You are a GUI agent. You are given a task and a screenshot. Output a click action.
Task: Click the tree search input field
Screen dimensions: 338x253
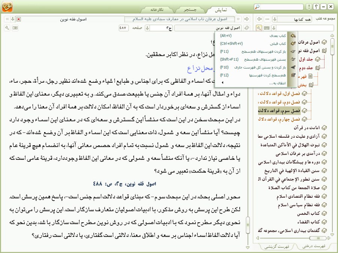pos(305,28)
